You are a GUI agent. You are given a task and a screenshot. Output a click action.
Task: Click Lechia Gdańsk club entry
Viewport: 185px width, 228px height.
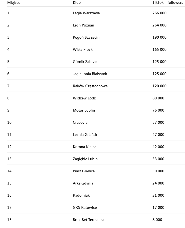85,135
